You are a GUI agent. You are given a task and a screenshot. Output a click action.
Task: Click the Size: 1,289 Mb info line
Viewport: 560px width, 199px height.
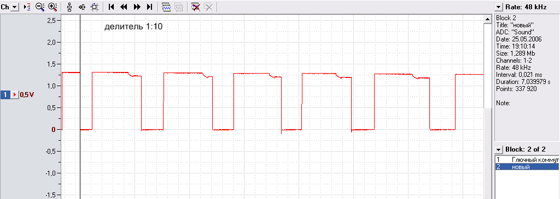coord(515,53)
